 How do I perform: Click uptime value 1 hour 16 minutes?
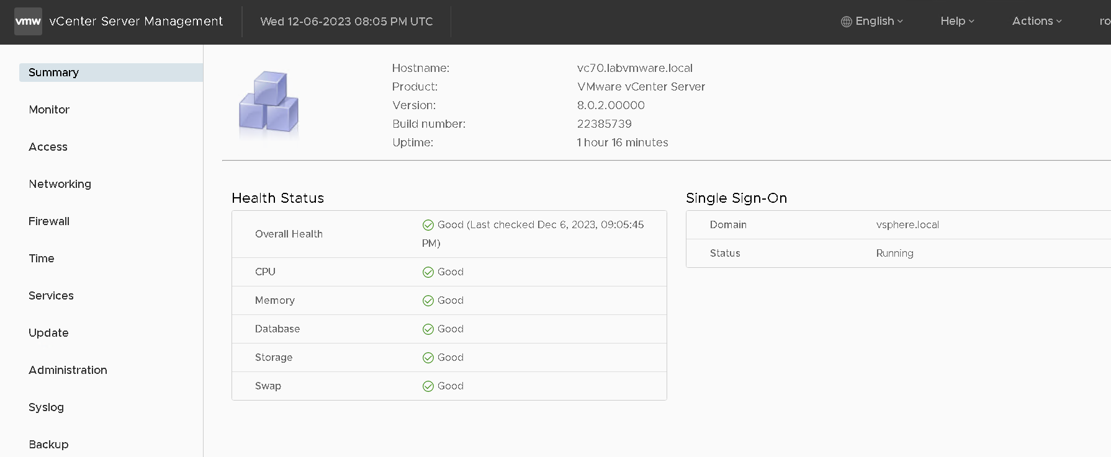tap(623, 143)
